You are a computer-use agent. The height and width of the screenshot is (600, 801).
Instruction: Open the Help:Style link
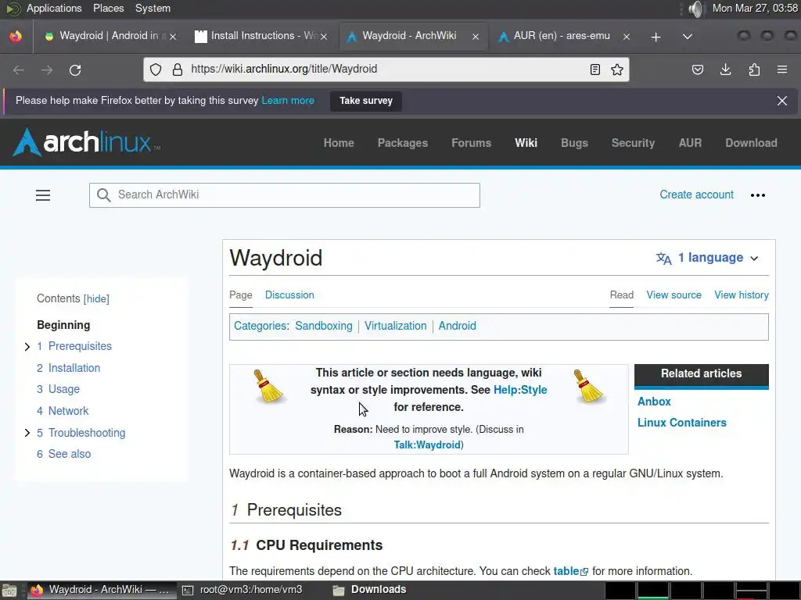[x=520, y=390]
